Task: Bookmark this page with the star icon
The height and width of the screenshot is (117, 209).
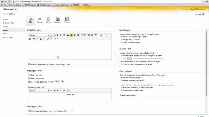Action: 202,1
